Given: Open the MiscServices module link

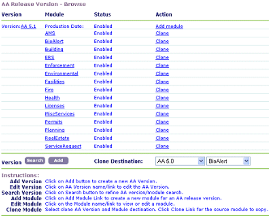Looking at the screenshot, I should coord(60,114).
